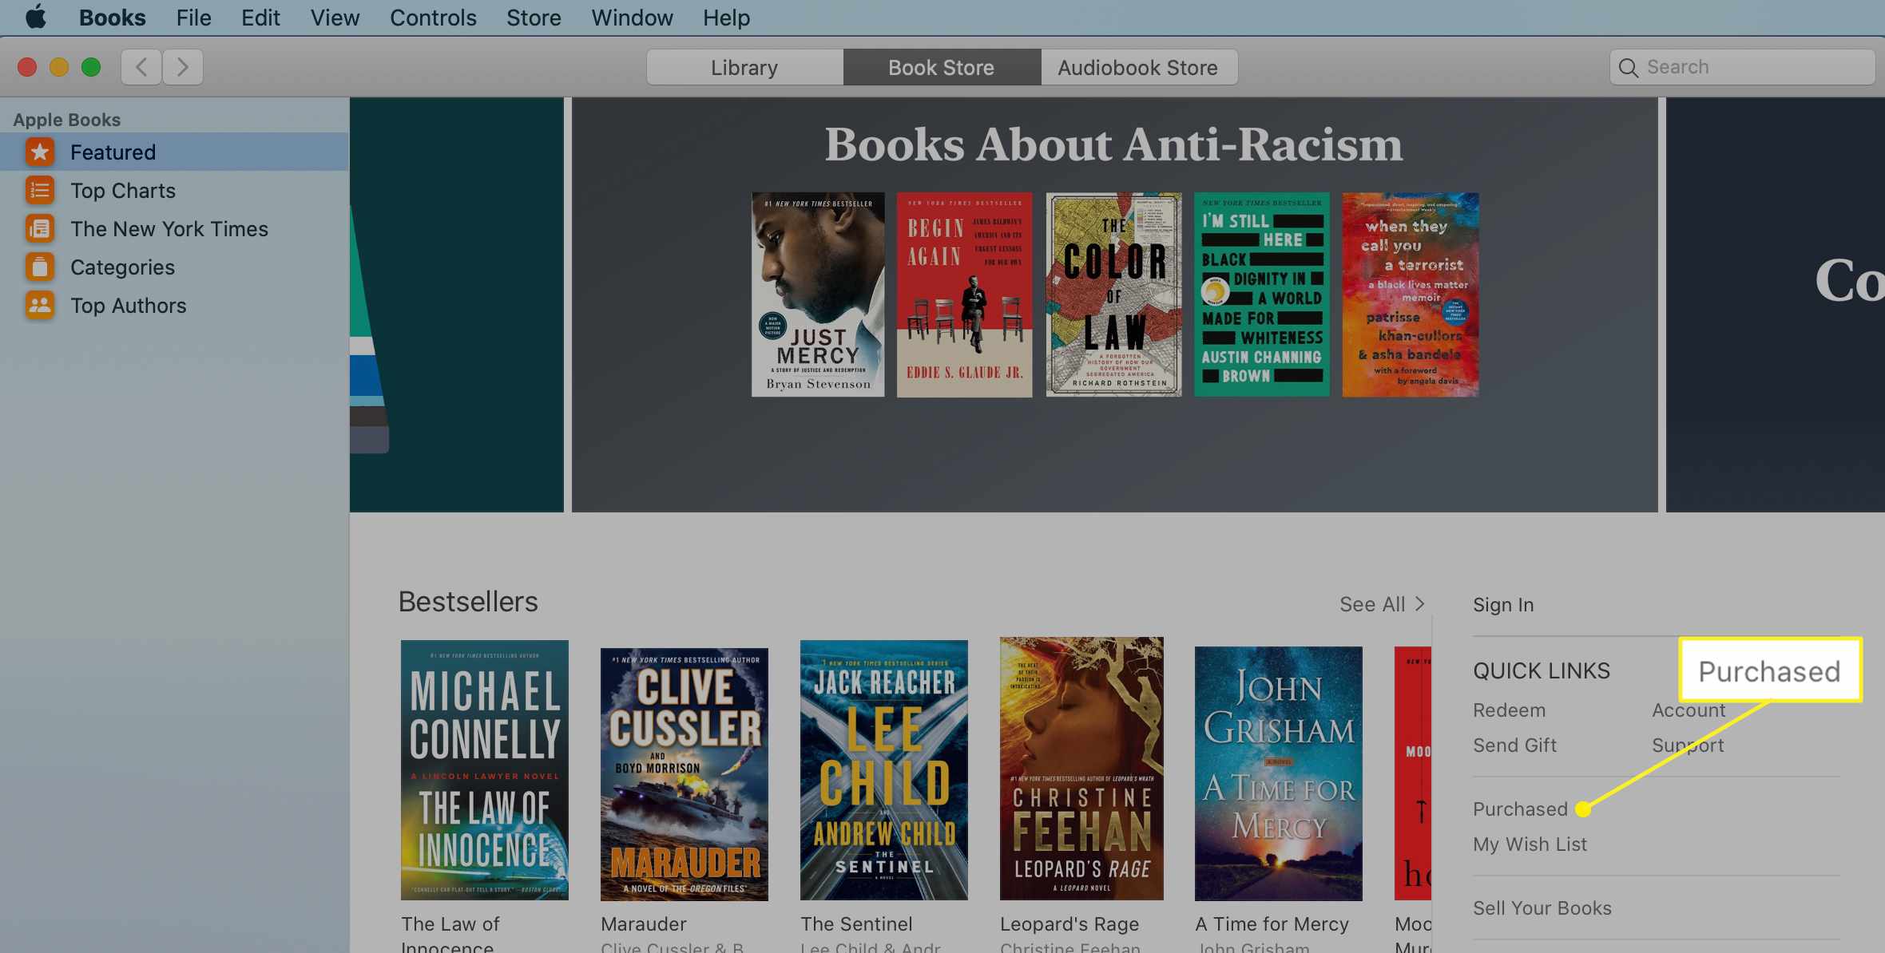
Task: Open the Books menu
Action: point(112,18)
